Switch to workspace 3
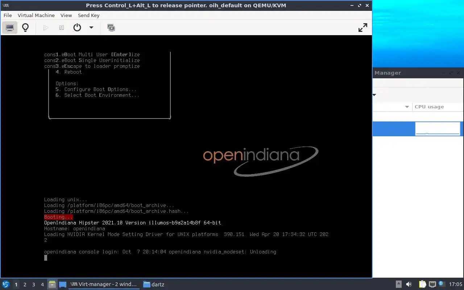Screen dimensions: 464x290 pos(34,285)
